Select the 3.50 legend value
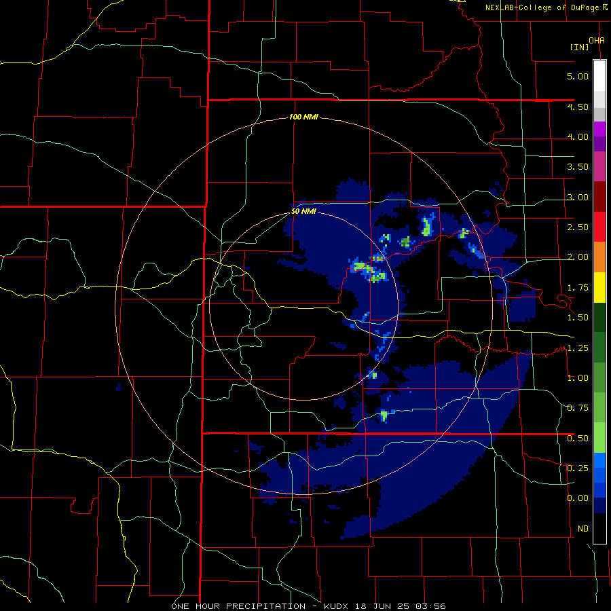611x611 pixels. [x=578, y=167]
